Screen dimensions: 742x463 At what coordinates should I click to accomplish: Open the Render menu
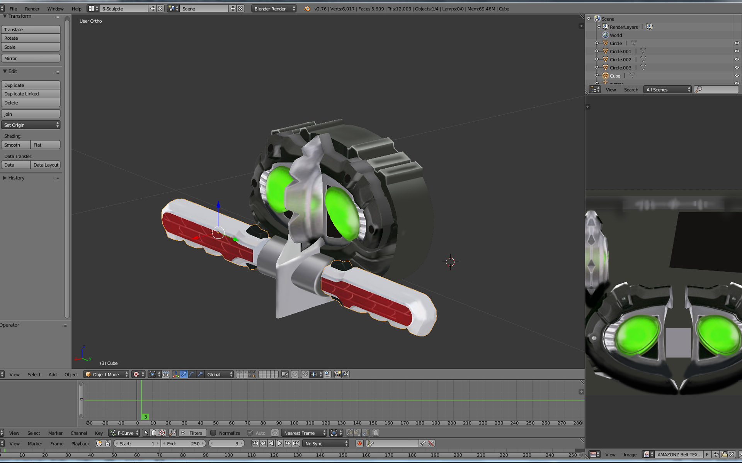pyautogui.click(x=32, y=8)
